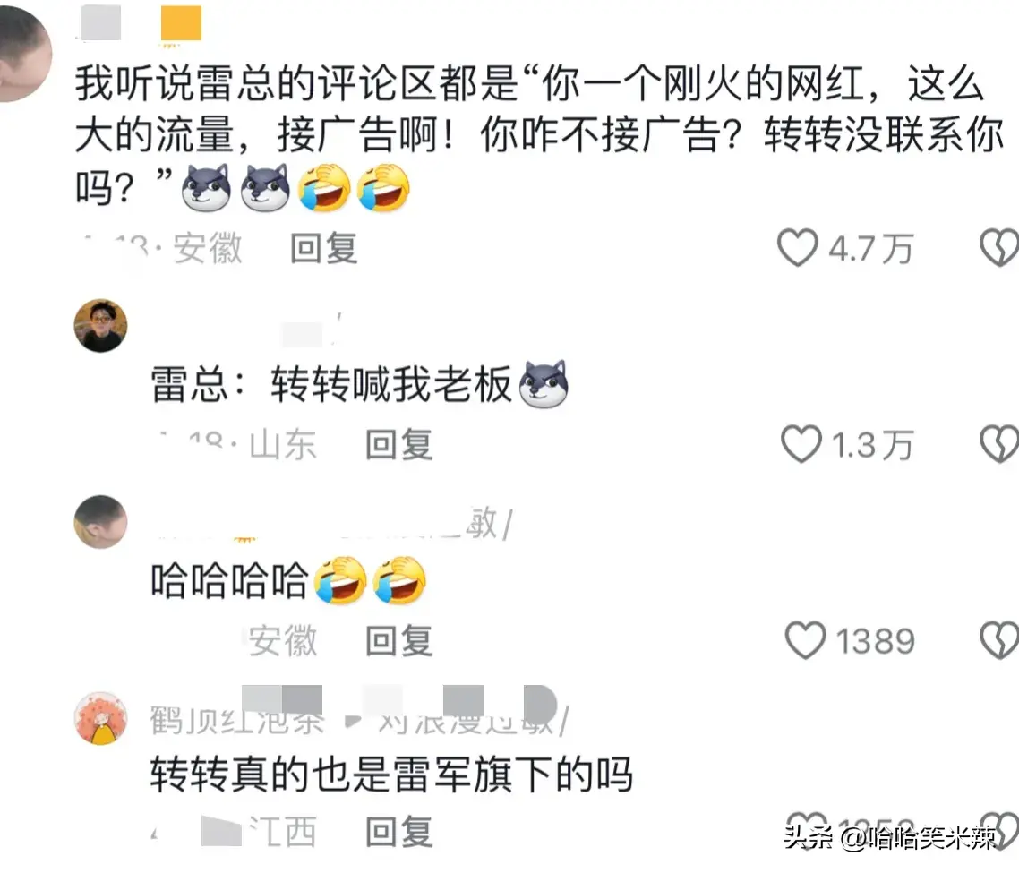The image size is (1019, 873).
Task: Reply to the 哈哈哈哈 comment
Action: click(399, 641)
